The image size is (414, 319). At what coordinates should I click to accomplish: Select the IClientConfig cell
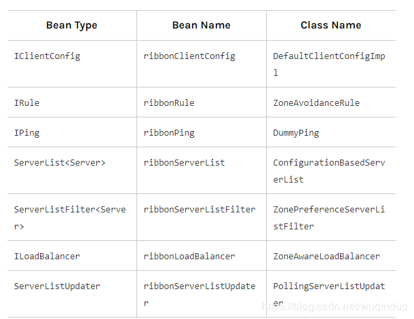click(x=47, y=56)
